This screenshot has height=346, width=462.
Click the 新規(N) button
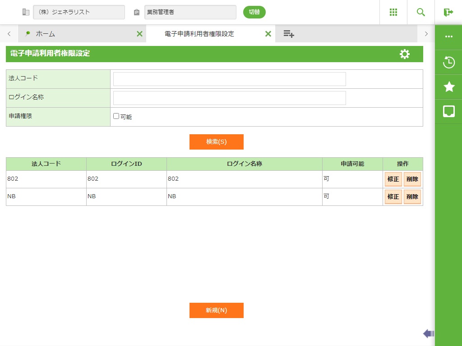[217, 310]
